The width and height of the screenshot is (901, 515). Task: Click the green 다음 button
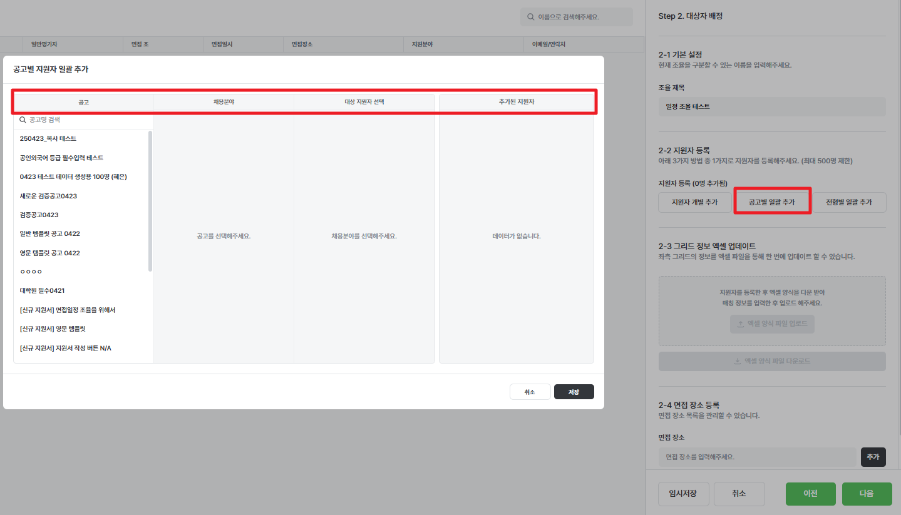[x=867, y=493]
